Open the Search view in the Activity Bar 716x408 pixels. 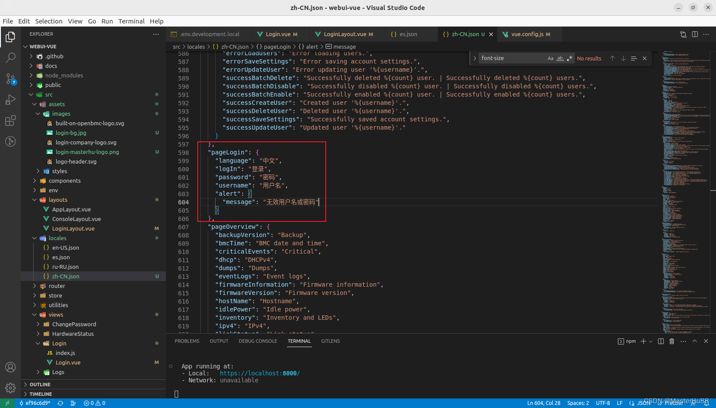(10, 57)
